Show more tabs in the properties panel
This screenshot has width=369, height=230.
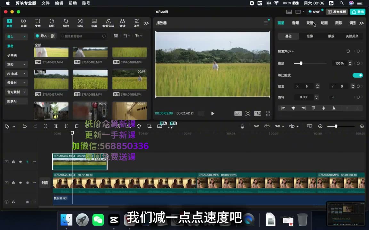(x=361, y=23)
